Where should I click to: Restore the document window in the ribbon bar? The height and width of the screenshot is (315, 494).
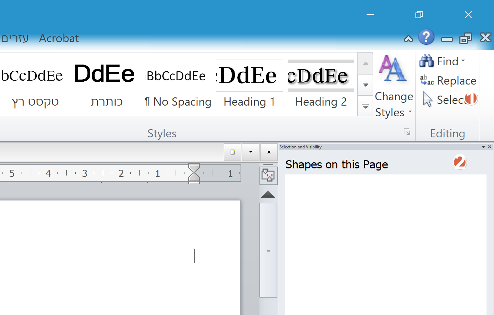click(466, 38)
